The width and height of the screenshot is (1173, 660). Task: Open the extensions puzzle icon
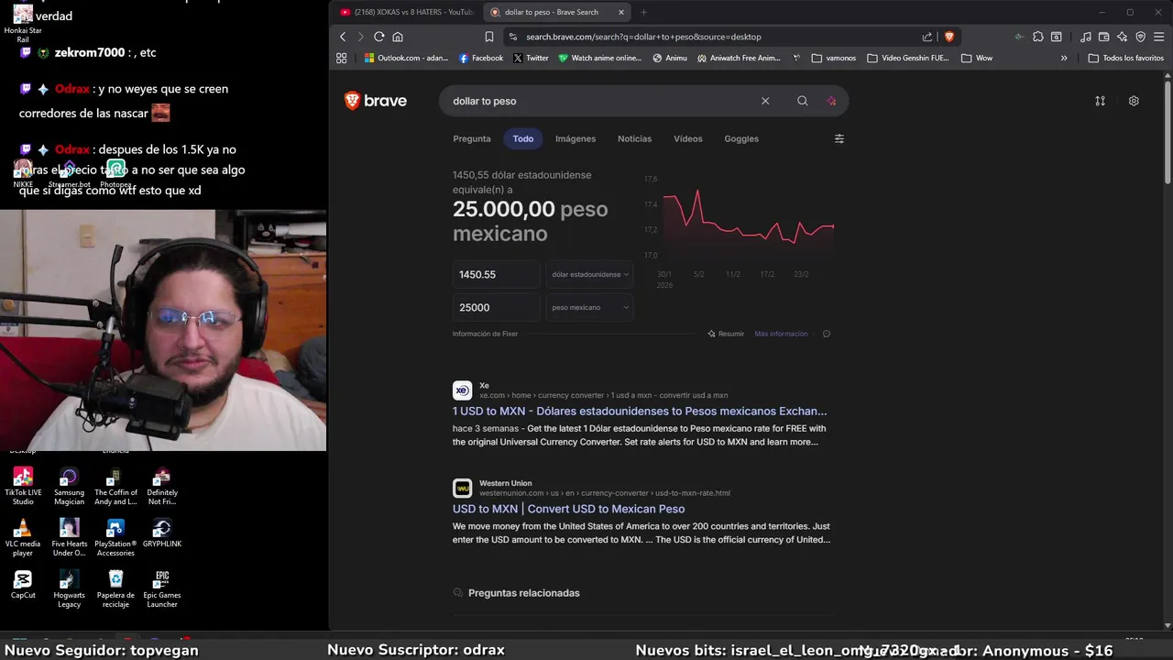[1038, 37]
